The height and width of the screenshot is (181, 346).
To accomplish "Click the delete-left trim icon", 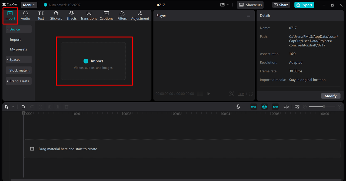I will (49, 107).
